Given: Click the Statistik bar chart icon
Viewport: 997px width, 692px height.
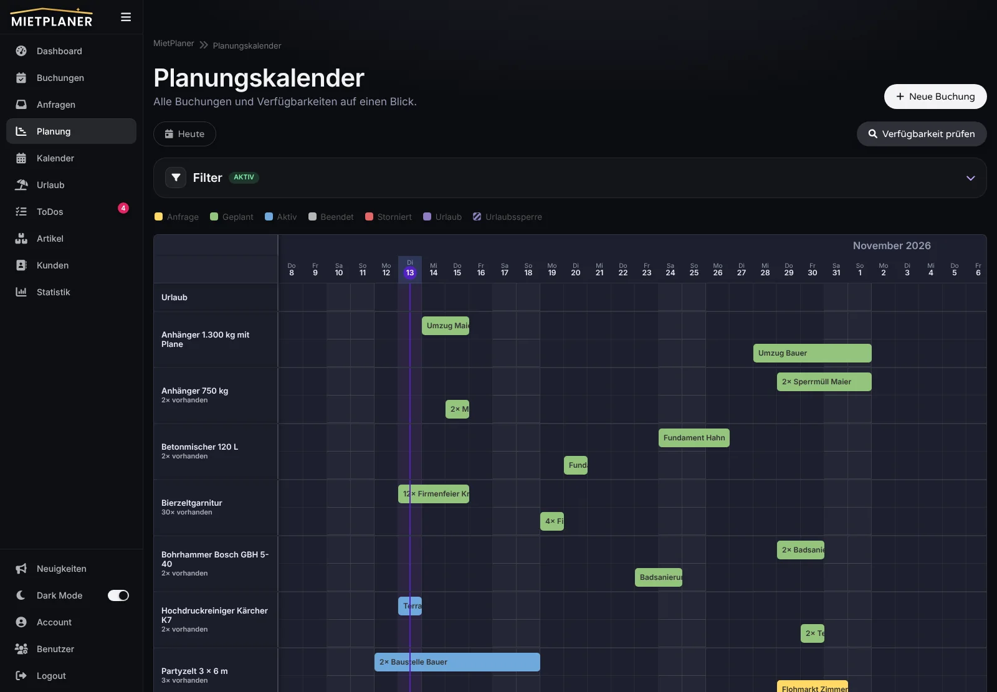Looking at the screenshot, I should 21,292.
